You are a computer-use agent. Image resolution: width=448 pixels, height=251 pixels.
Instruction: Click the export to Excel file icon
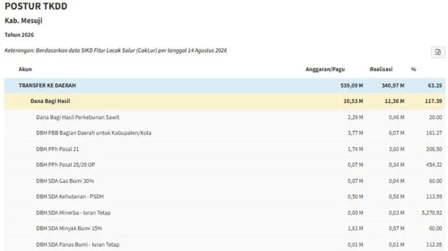tap(438, 52)
